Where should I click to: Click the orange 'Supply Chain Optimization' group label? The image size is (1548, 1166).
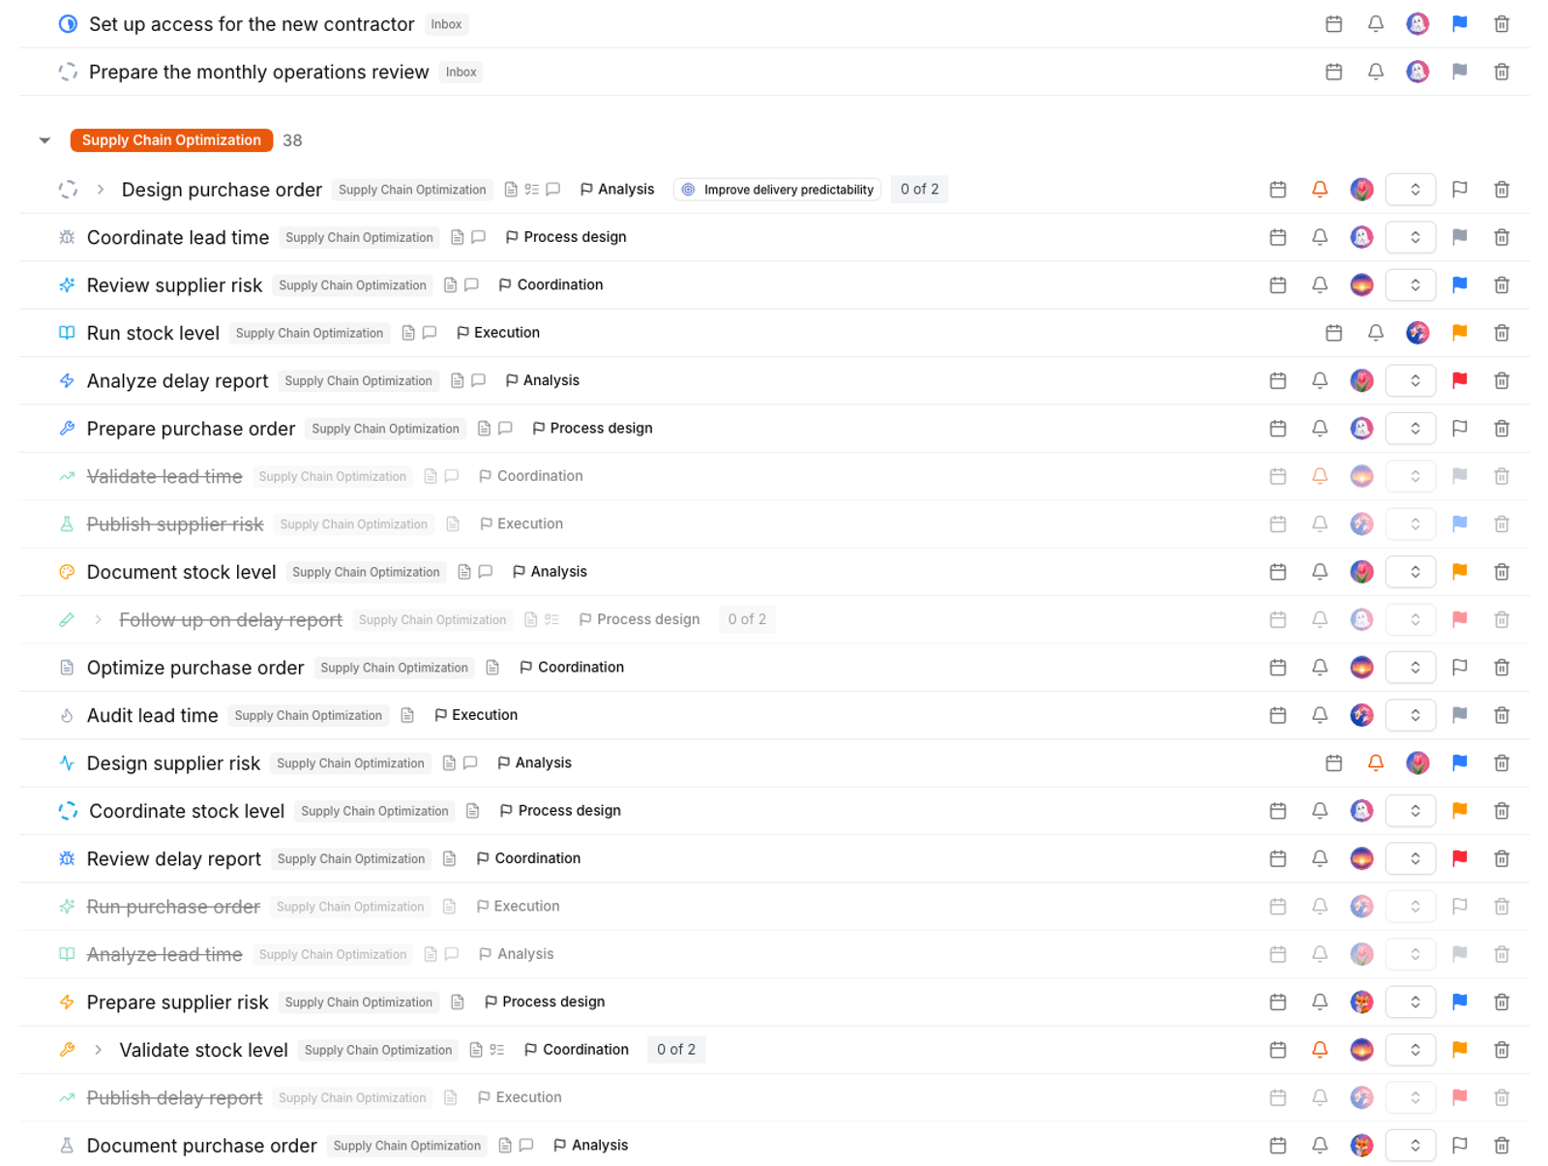171,140
